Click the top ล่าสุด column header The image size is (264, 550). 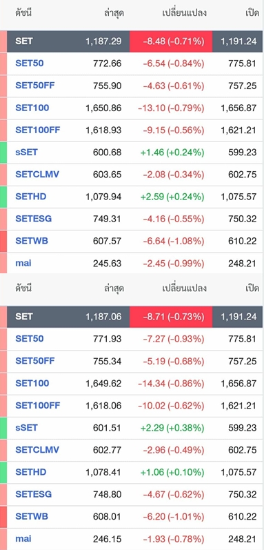tap(114, 13)
